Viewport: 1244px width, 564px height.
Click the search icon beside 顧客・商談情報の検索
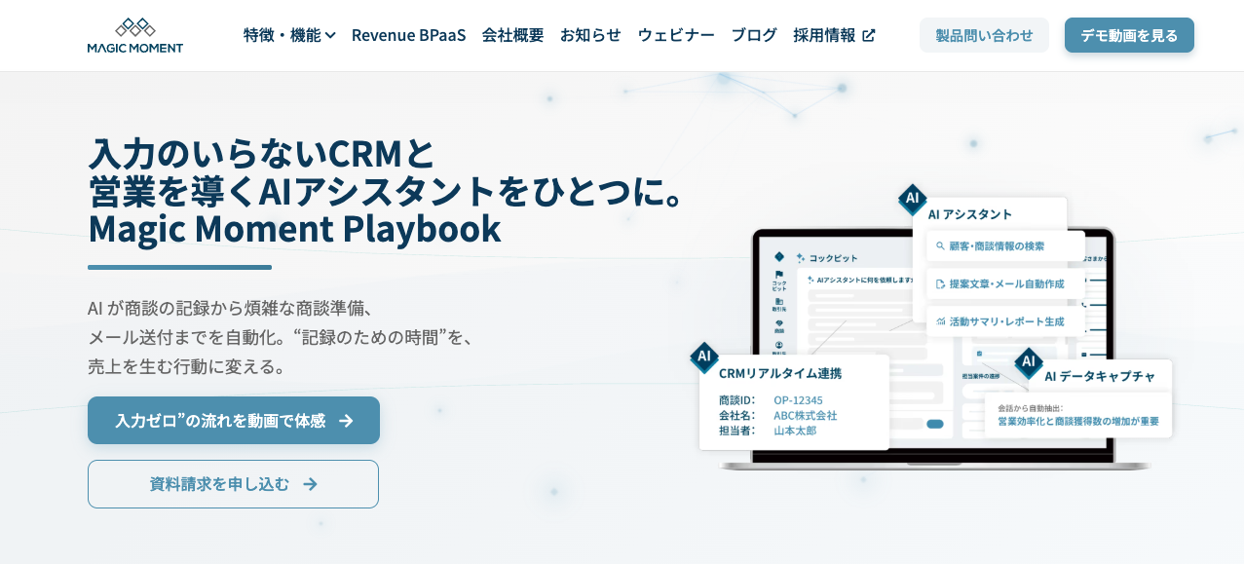click(x=940, y=246)
